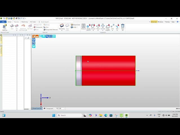Select Edge Angle inspection icon

(108, 26)
